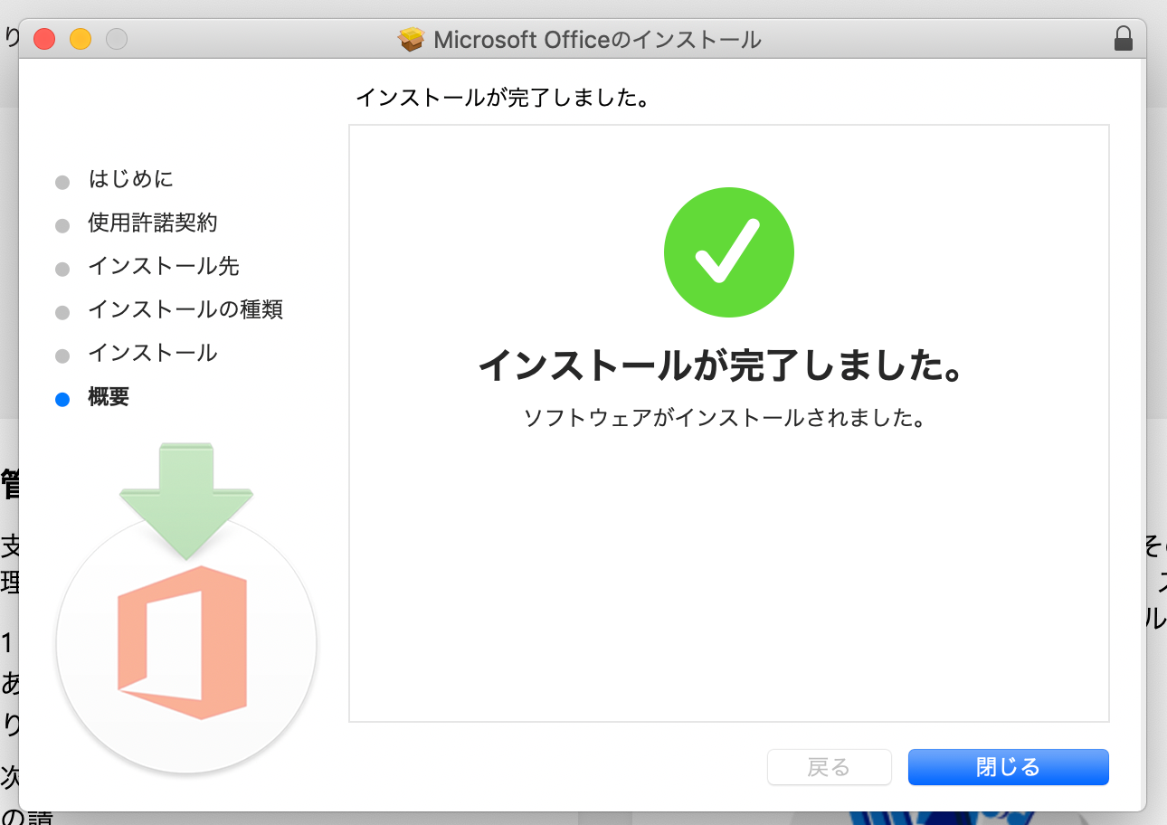Select the インストールの種類 step
This screenshot has width=1167, height=825.
(x=185, y=309)
